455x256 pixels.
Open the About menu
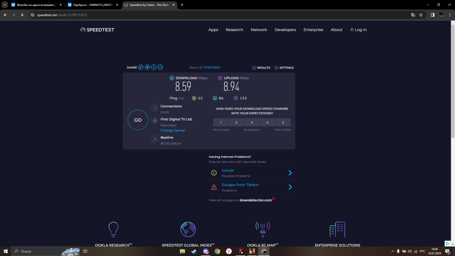coord(336,30)
